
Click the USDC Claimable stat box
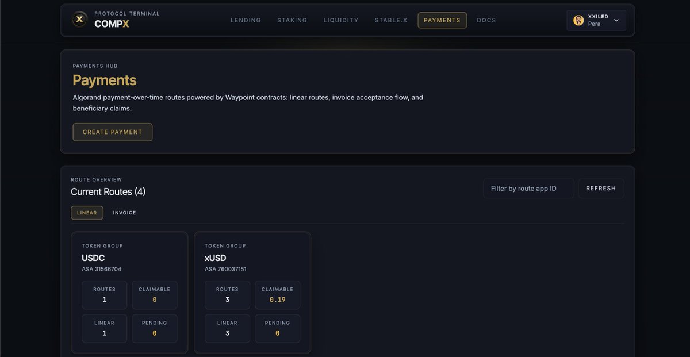coord(155,295)
